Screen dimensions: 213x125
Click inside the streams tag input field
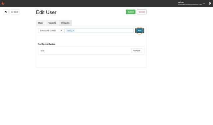coord(99,31)
